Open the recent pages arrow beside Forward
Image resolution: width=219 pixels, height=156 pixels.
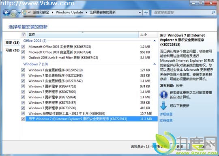click(19, 13)
